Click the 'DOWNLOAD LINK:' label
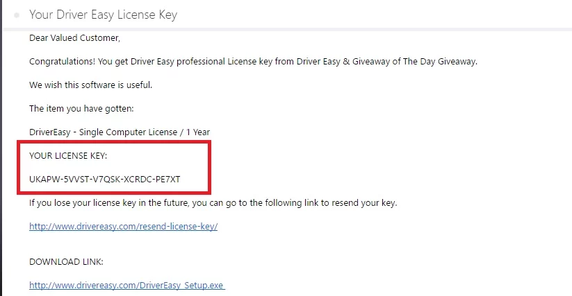The height and width of the screenshot is (296, 572). point(67,262)
